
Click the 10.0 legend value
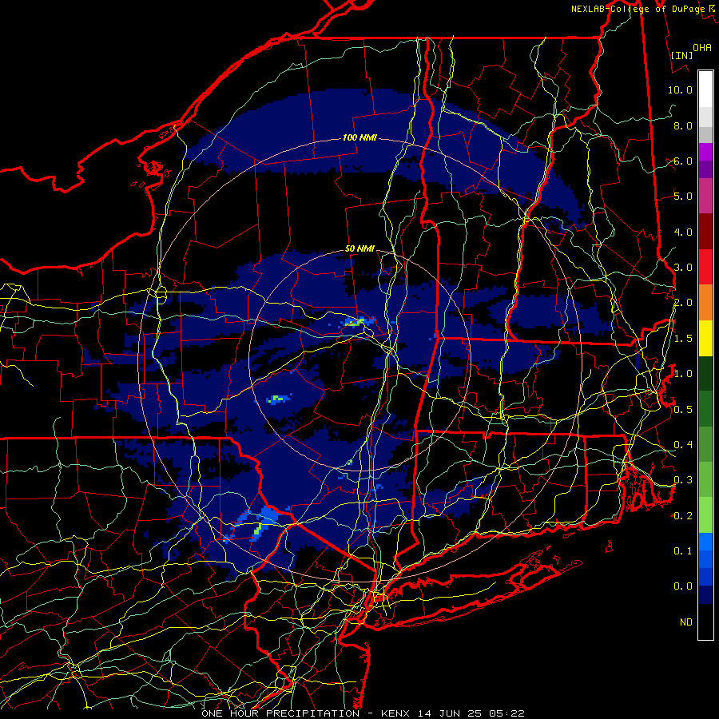point(680,89)
